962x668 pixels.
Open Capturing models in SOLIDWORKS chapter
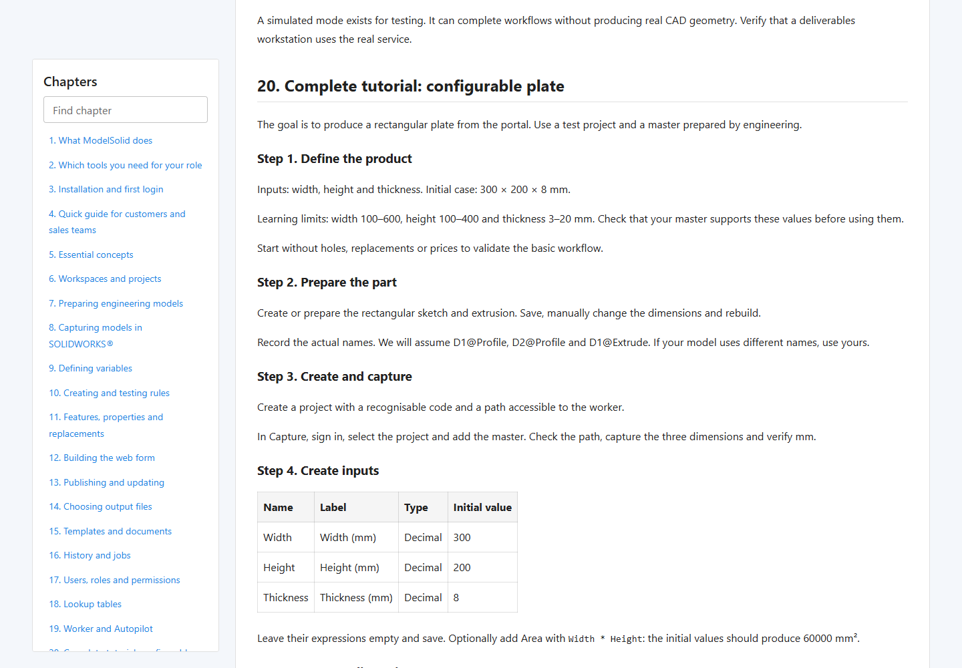(96, 335)
